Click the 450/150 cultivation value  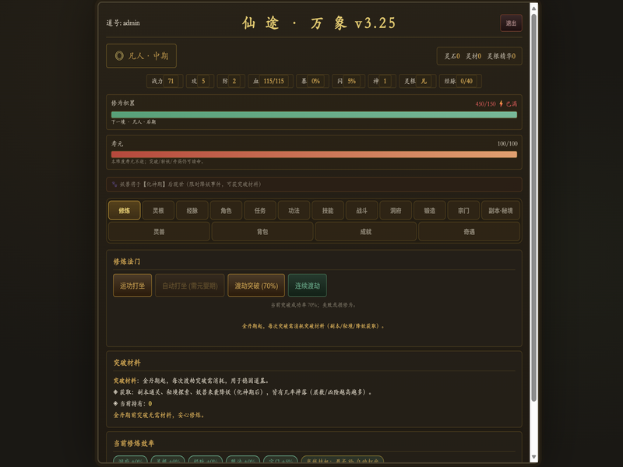click(x=485, y=104)
